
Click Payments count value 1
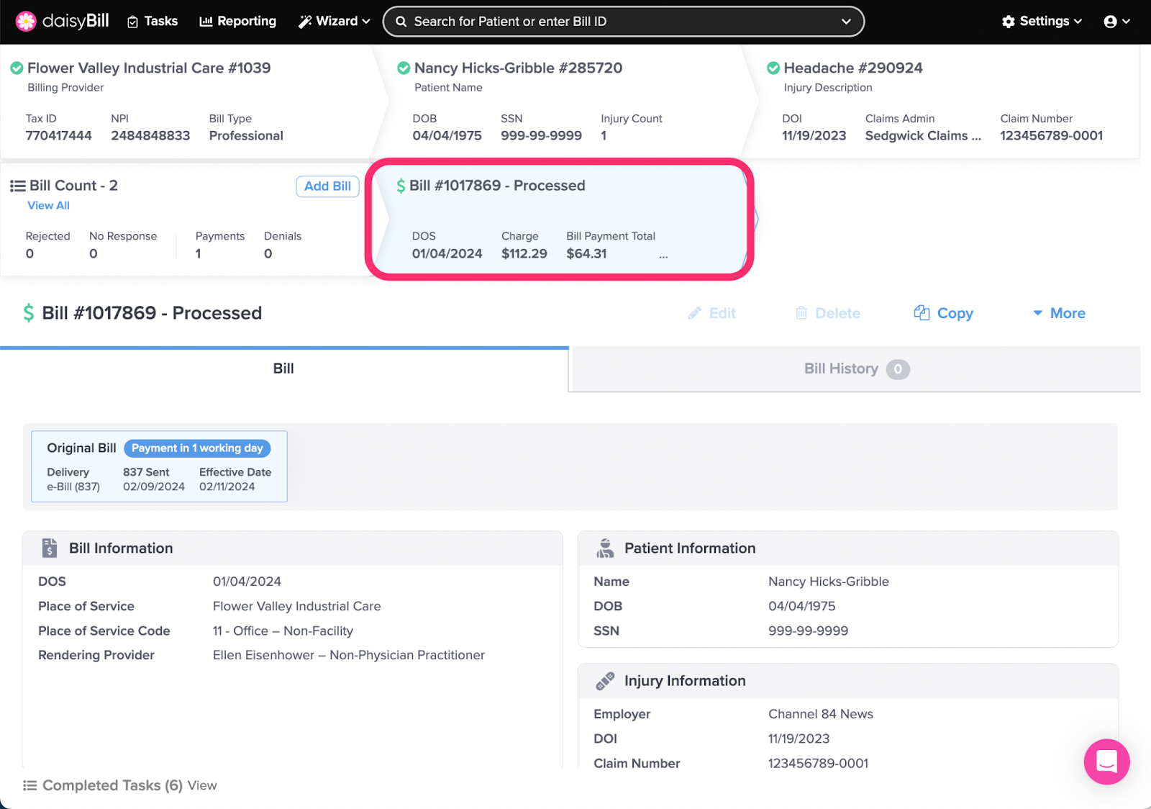pos(199,253)
